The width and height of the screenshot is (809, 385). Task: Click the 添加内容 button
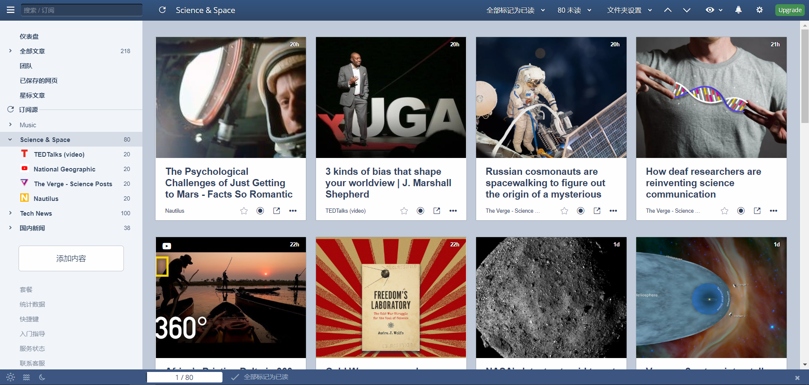[x=71, y=258]
